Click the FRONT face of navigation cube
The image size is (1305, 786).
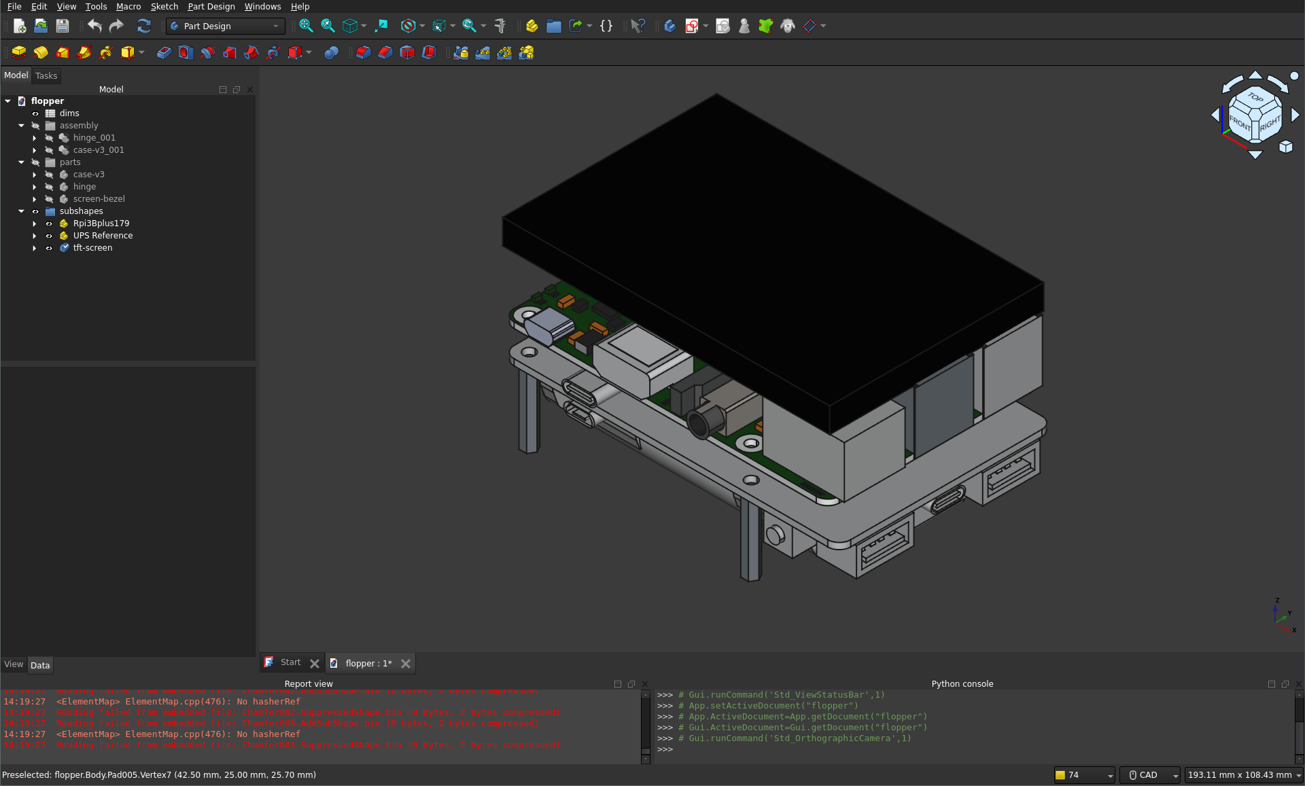[1240, 124]
